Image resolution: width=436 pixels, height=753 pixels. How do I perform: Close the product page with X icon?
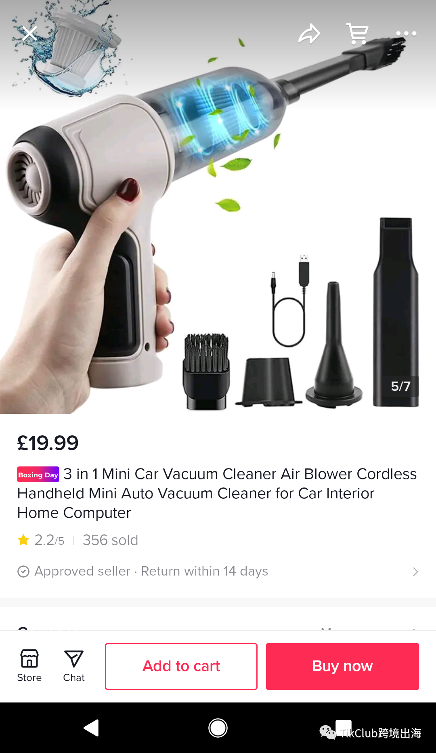click(29, 34)
